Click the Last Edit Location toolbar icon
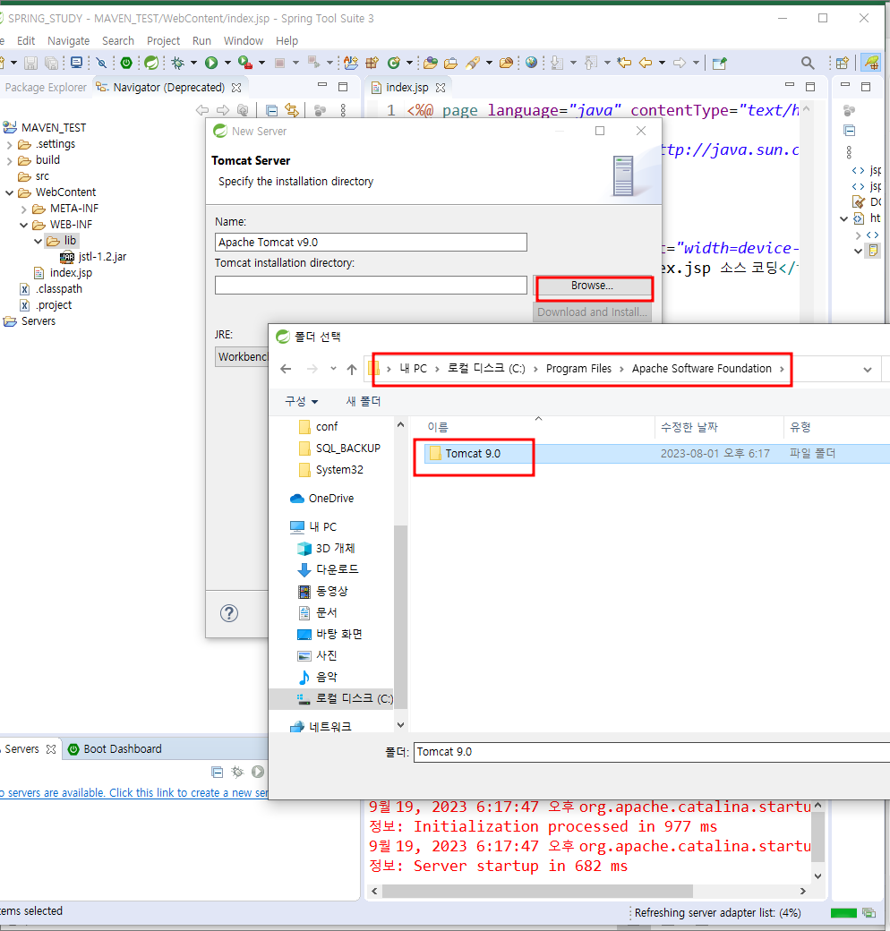The image size is (890, 931). tap(624, 63)
